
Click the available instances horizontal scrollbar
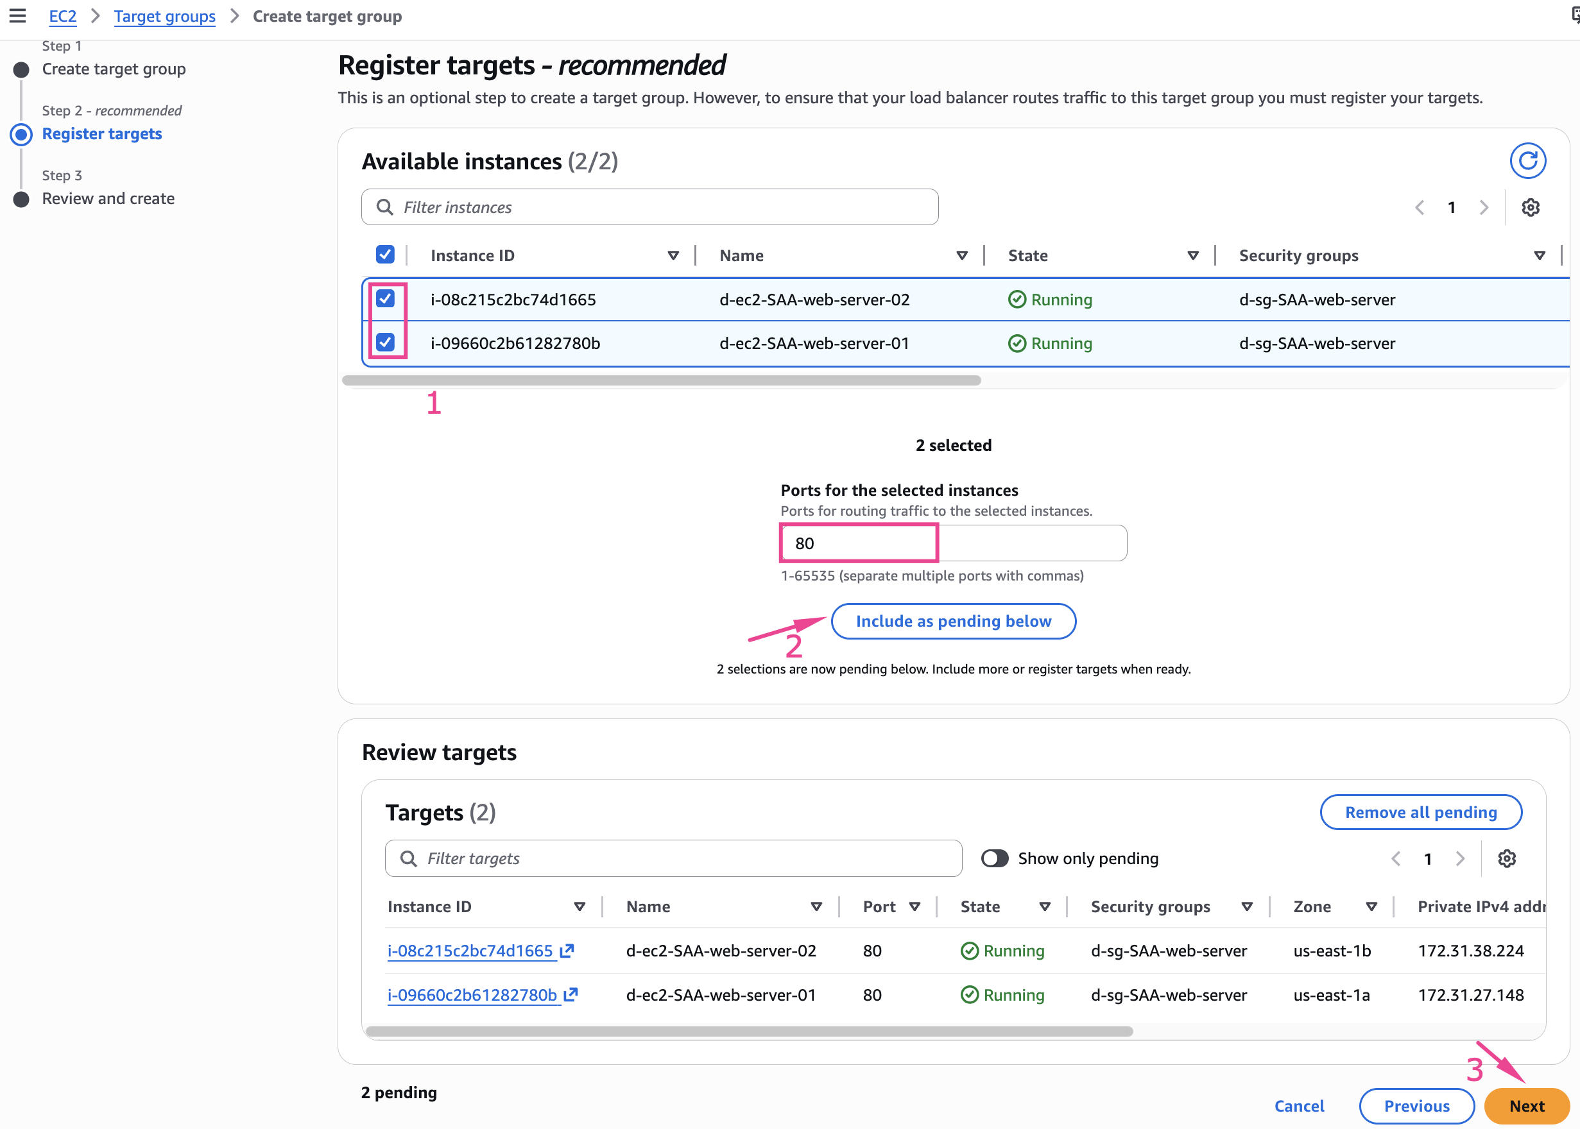660,380
